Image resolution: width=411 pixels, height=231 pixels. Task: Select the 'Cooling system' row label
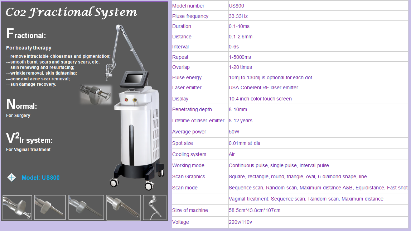[x=189, y=154]
